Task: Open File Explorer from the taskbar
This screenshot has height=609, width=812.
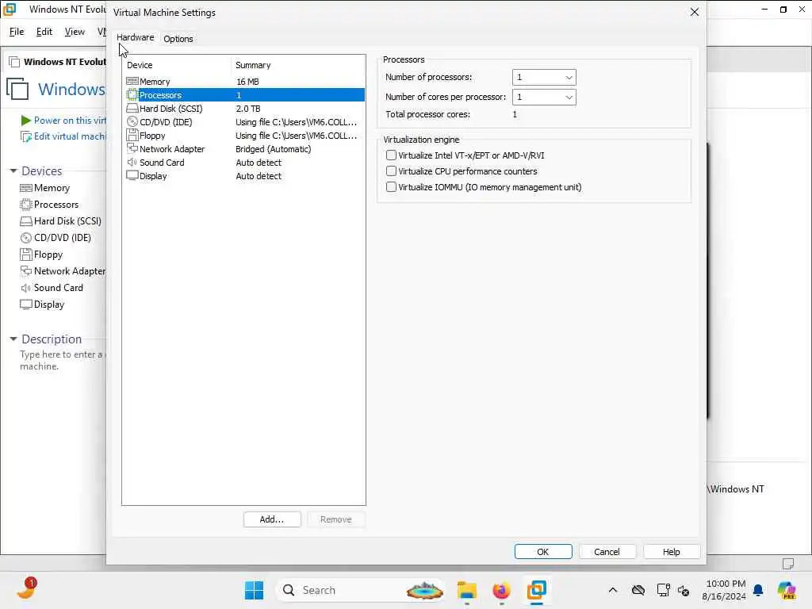Action: [466, 590]
